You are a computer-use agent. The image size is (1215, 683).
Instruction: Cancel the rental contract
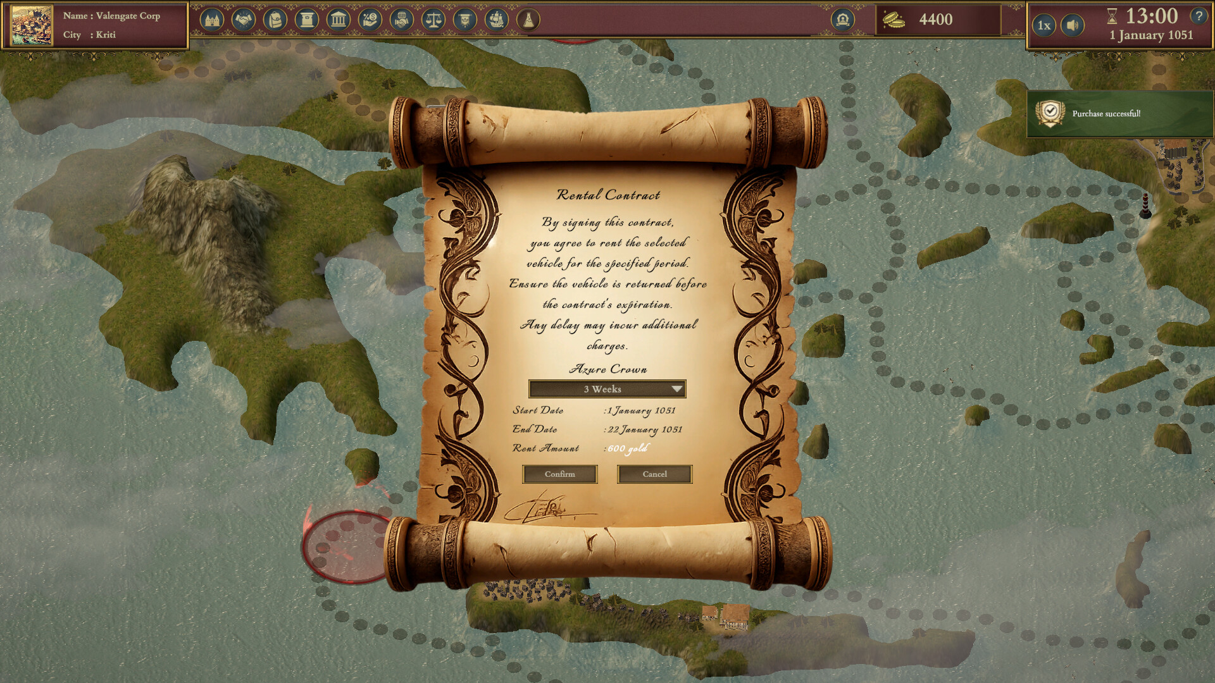point(654,474)
